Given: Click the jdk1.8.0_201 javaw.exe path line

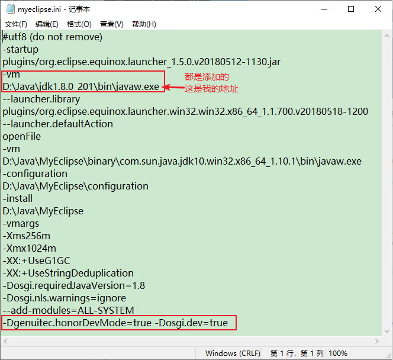Looking at the screenshot, I should coord(81,86).
